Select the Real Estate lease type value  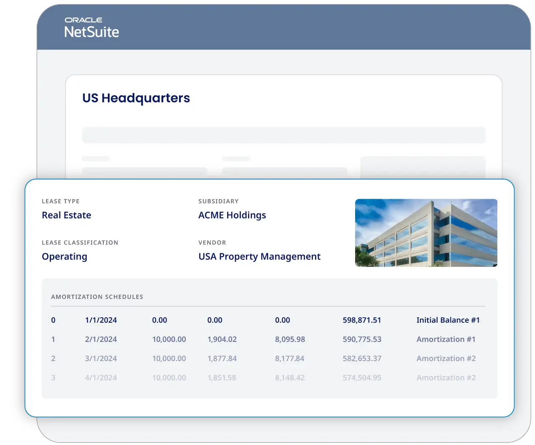(x=66, y=215)
